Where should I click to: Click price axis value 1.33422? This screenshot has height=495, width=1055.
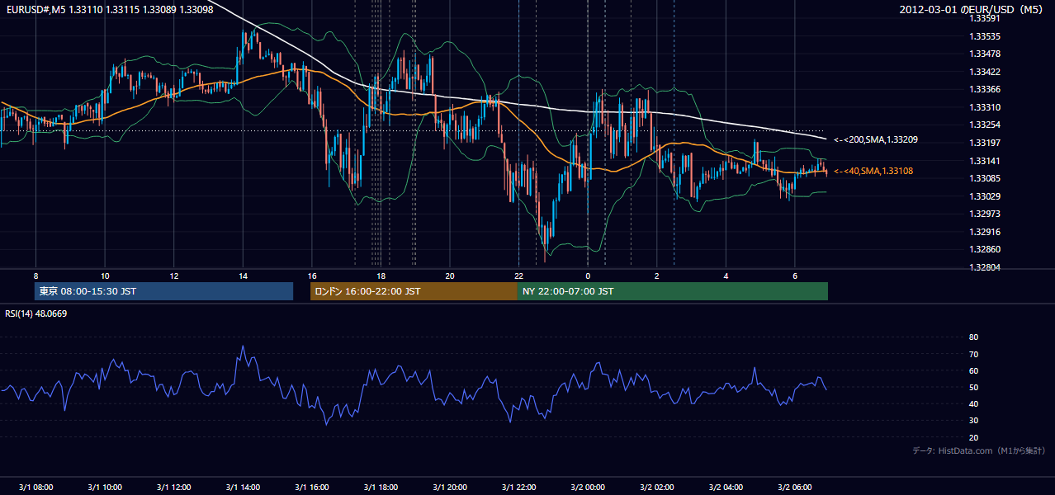[x=985, y=72]
